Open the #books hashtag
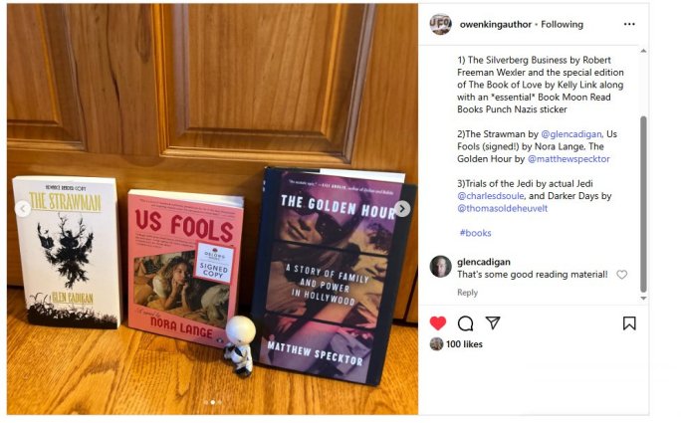681x423 pixels. point(475,233)
